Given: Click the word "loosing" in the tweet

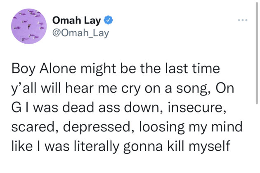Looking at the screenshot, I should 162,127.
